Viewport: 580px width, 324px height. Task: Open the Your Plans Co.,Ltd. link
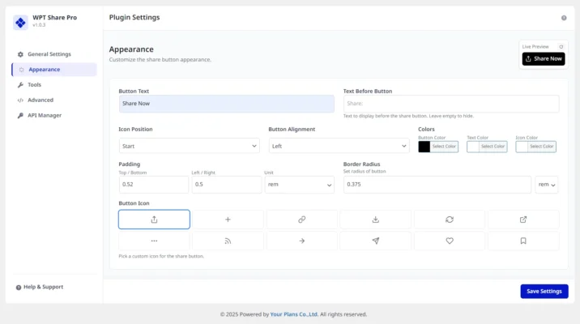pos(294,314)
